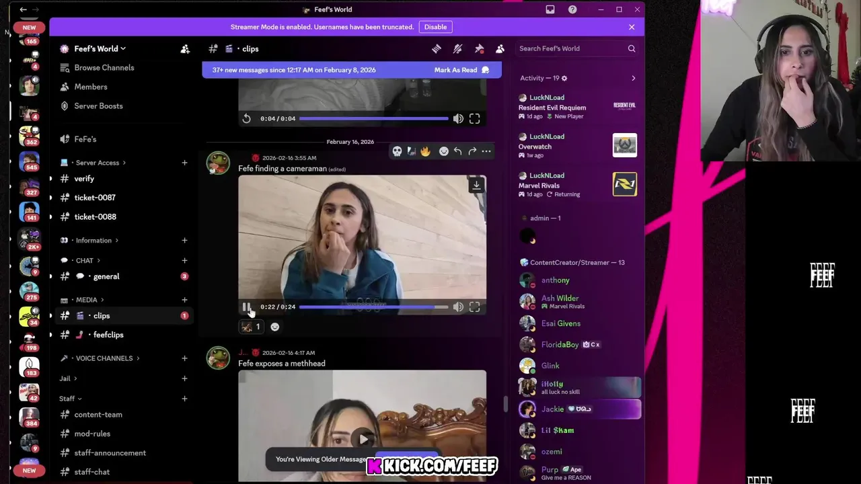Fullscreen the top video at 0:04

click(x=474, y=118)
